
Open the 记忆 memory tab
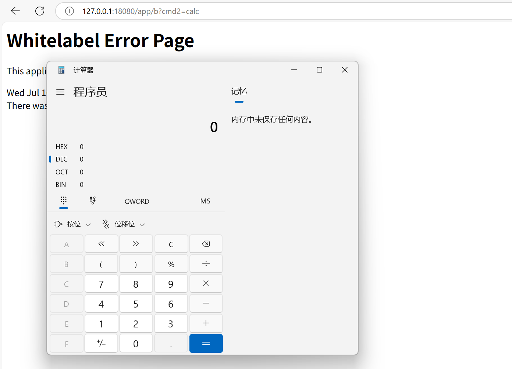click(x=239, y=91)
